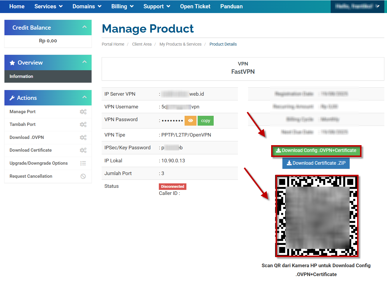Image resolution: width=387 pixels, height=282 pixels.
Task: Click cancel icon beside Request Cancellation
Action: [x=83, y=176]
